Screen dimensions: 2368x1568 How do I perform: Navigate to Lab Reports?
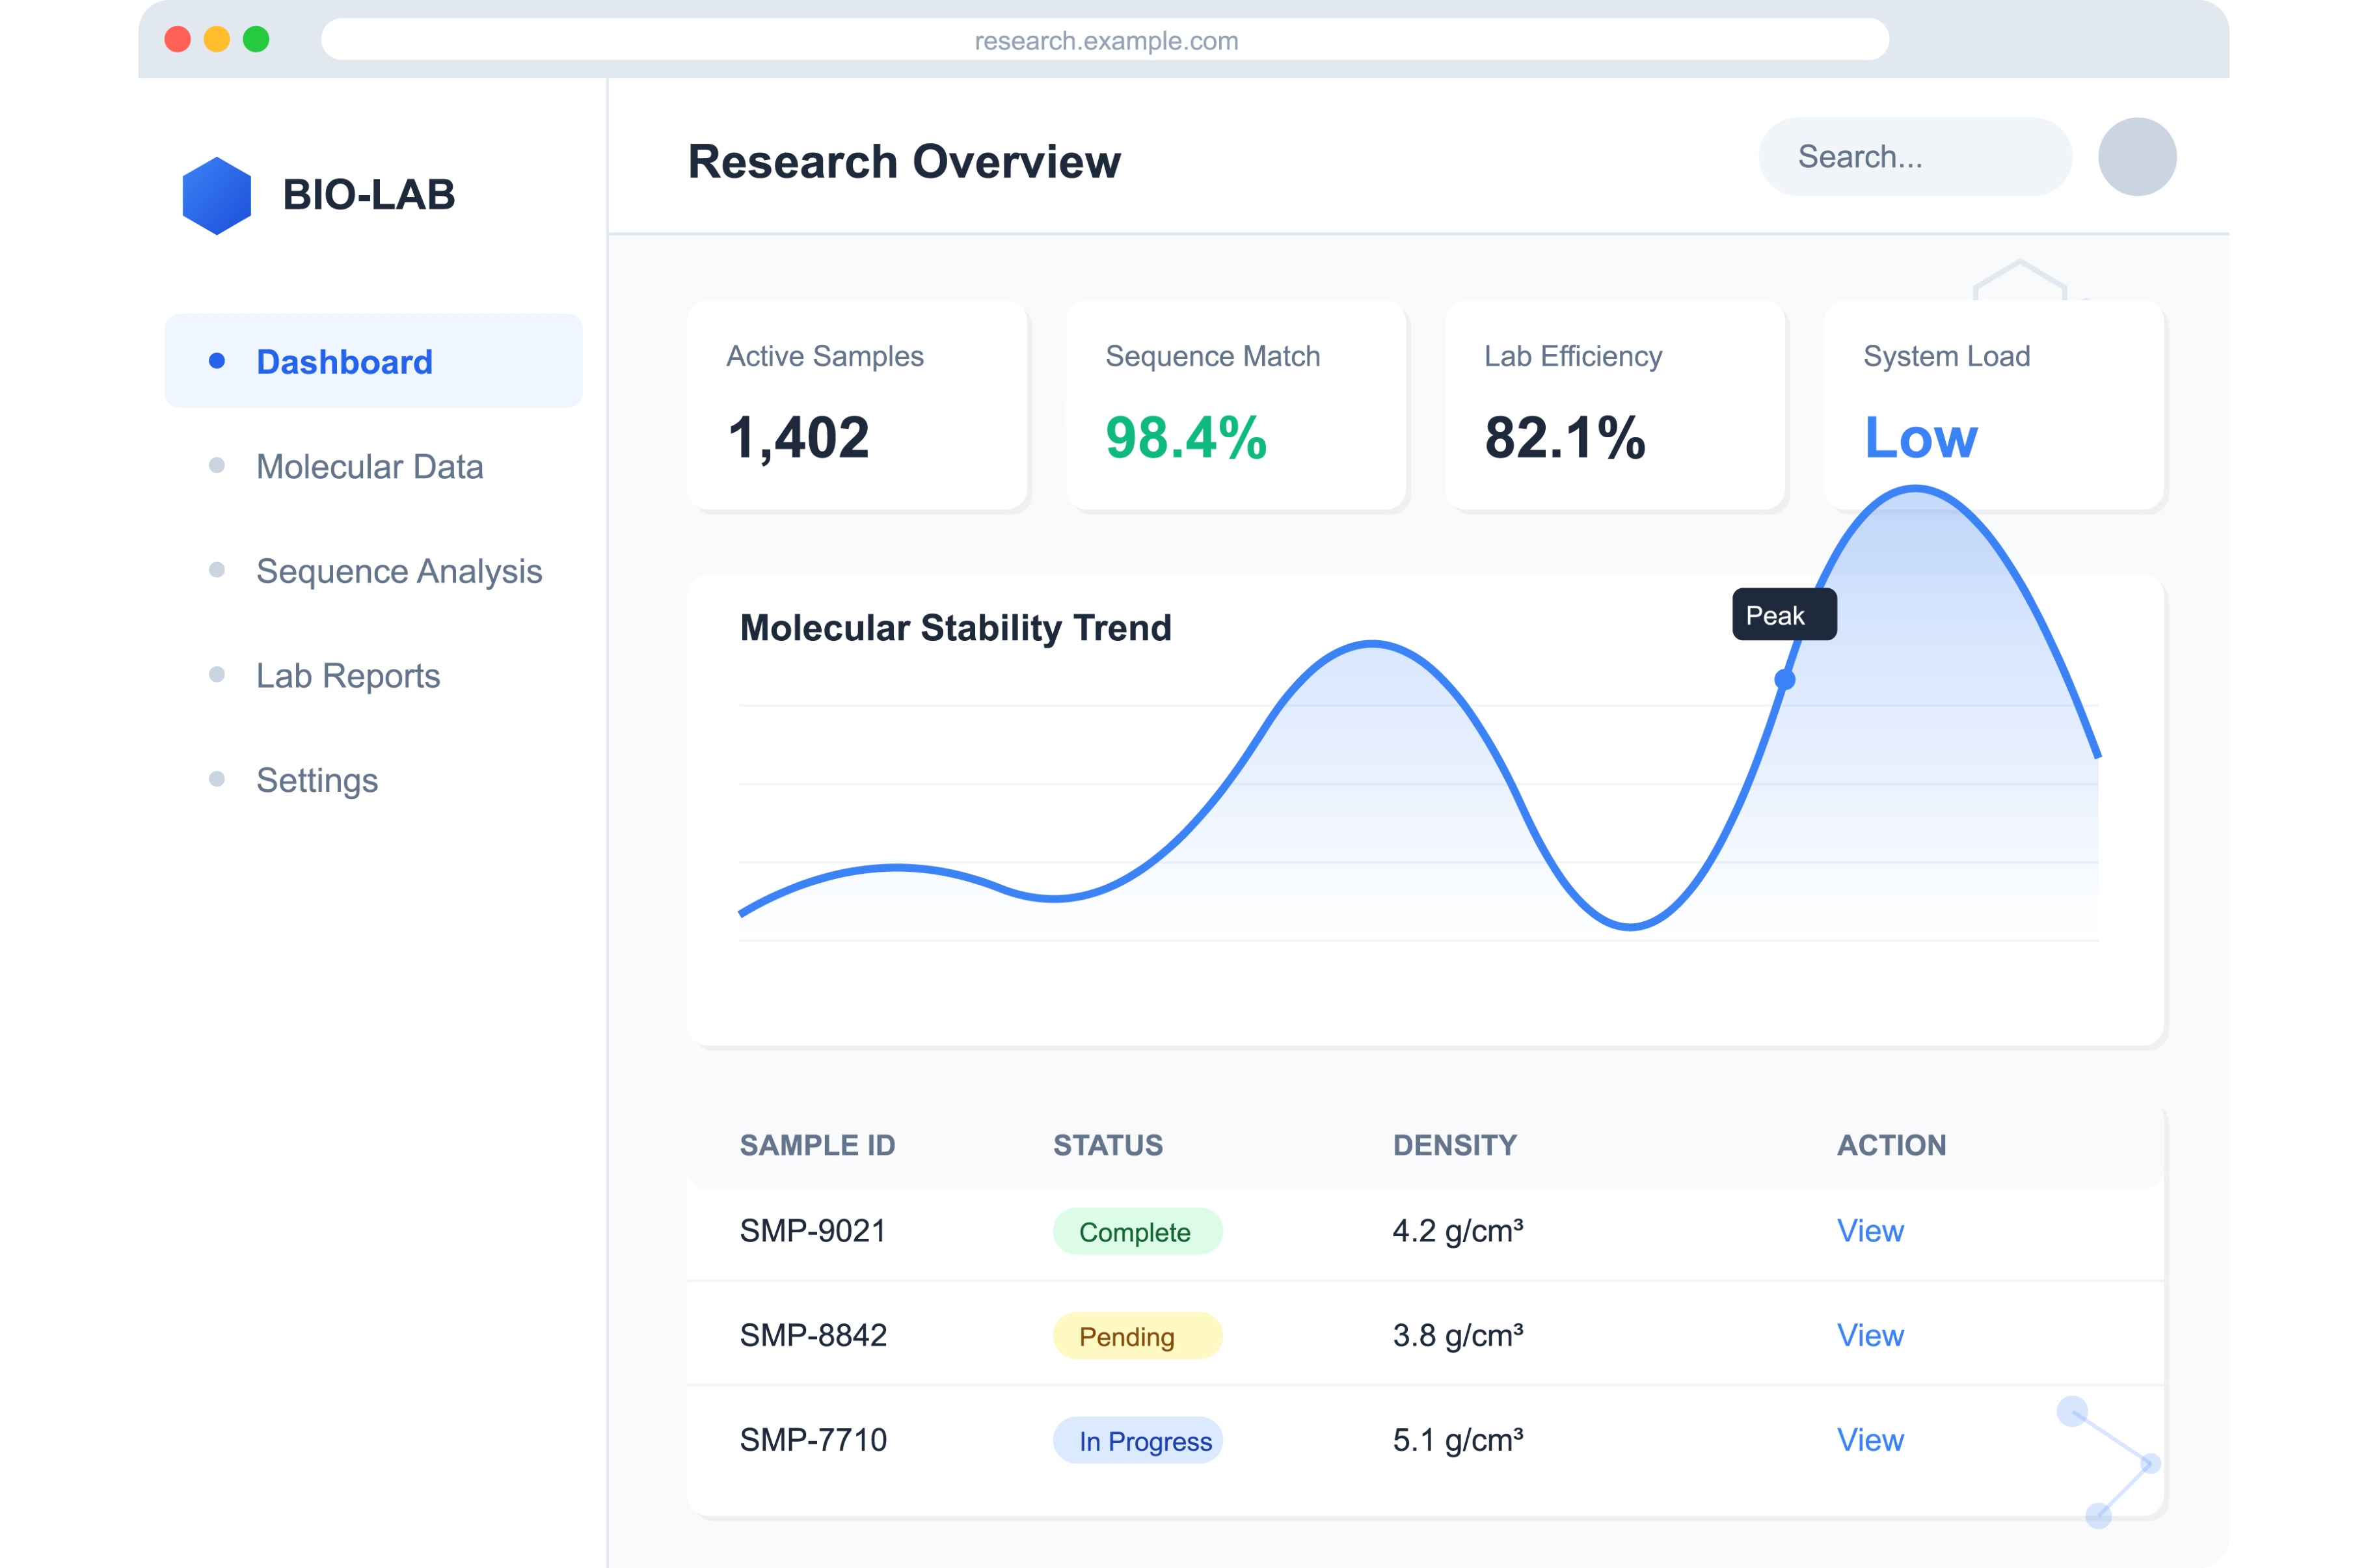click(347, 676)
